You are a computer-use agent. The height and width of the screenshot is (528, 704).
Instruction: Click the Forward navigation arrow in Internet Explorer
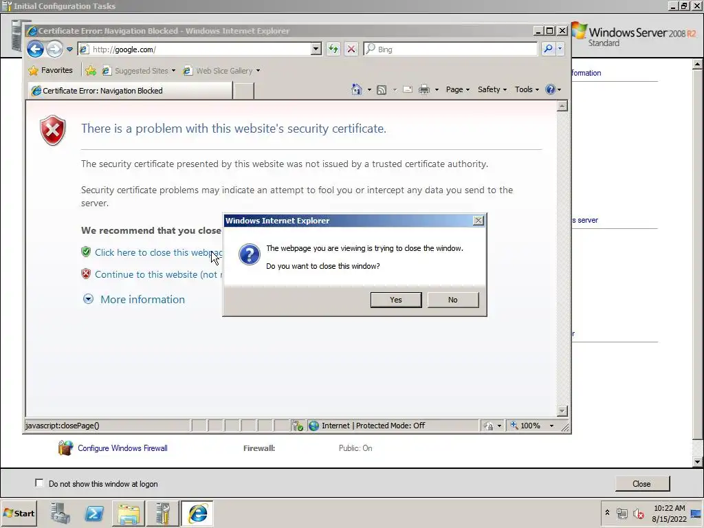point(55,49)
